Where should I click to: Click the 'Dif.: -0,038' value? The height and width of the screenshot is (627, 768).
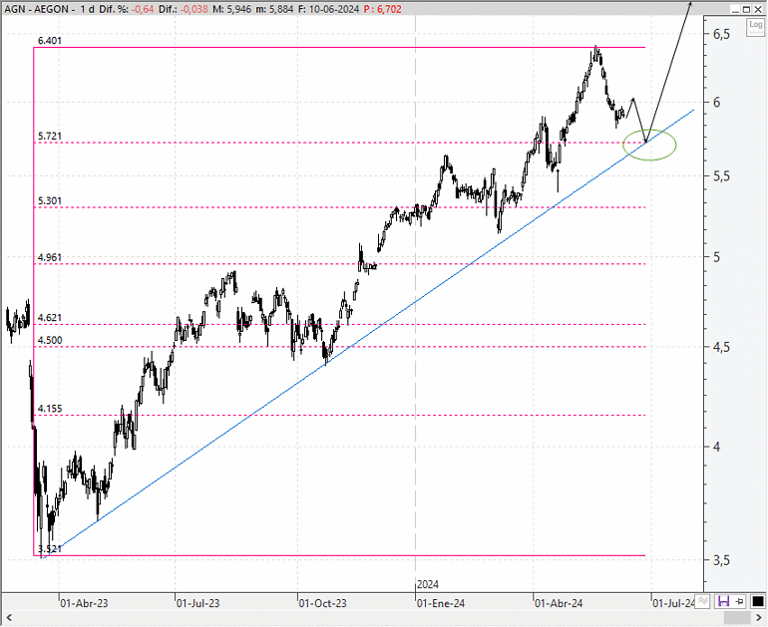click(183, 9)
